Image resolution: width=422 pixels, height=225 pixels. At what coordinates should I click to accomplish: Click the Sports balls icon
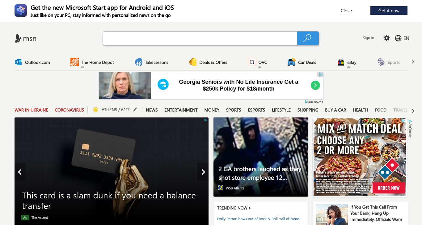pos(381,62)
